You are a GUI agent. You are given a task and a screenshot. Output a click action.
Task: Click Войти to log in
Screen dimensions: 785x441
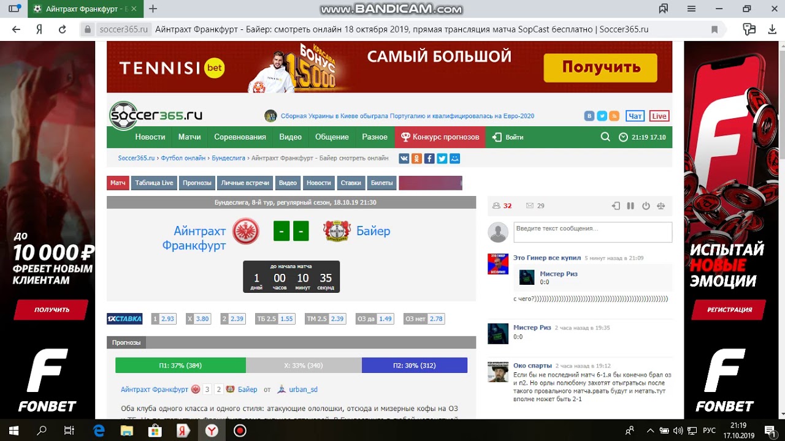[508, 137]
